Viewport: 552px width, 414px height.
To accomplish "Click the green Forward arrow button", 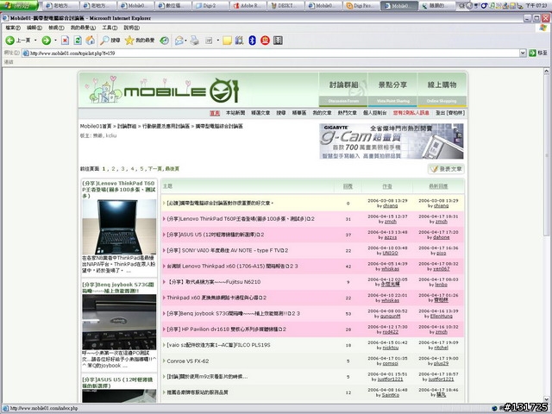I will tap(46, 41).
